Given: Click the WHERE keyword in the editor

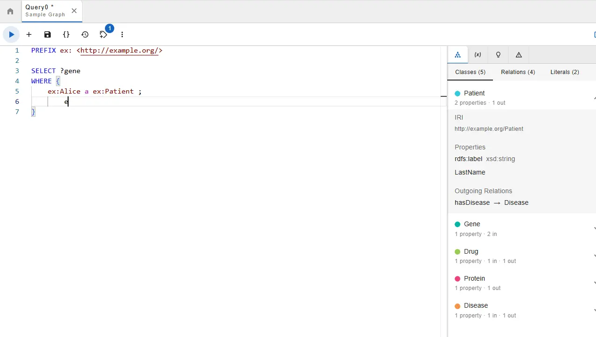Looking at the screenshot, I should pyautogui.click(x=42, y=81).
